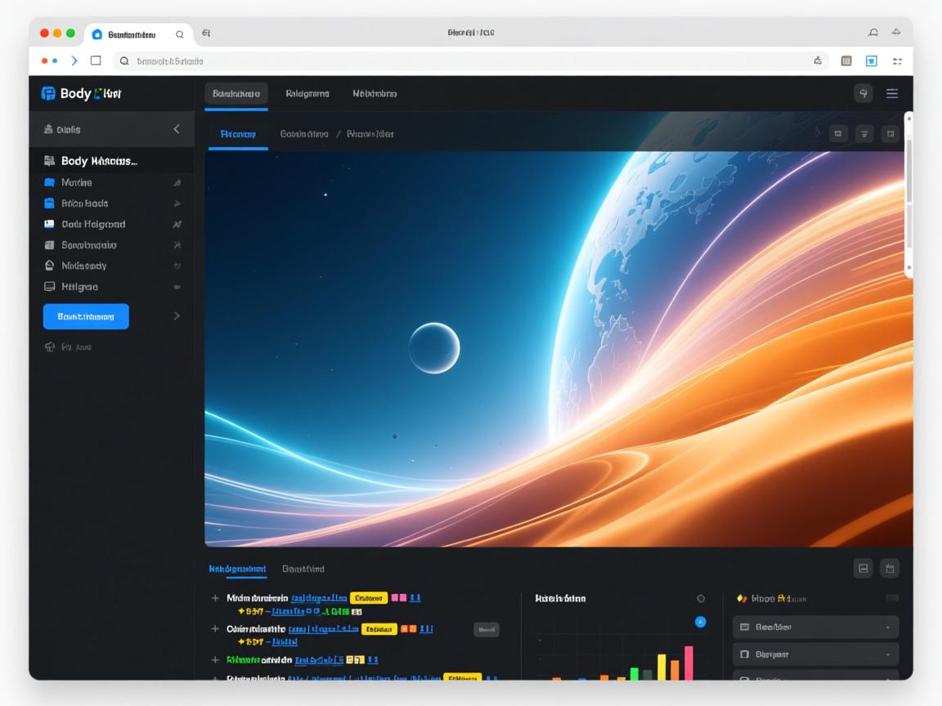Click the blue Body app logo icon
The image size is (942, 706).
pyautogui.click(x=48, y=94)
